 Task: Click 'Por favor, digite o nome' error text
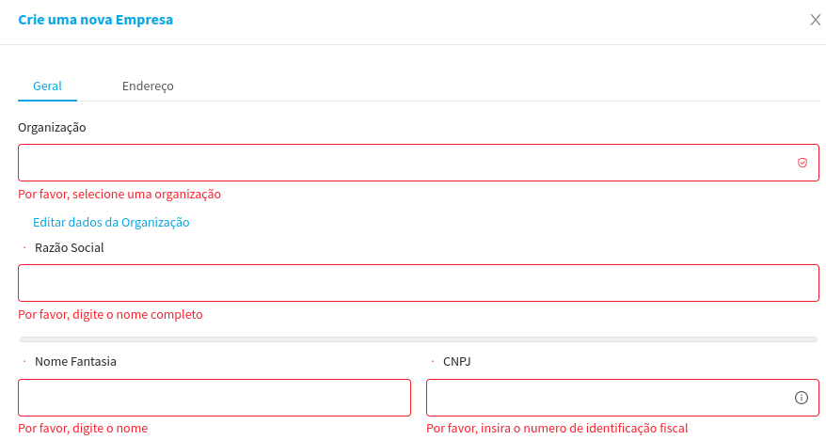coord(83,428)
